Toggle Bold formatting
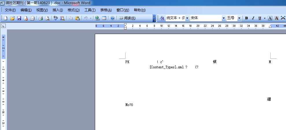The image size is (286, 130). 246,18
